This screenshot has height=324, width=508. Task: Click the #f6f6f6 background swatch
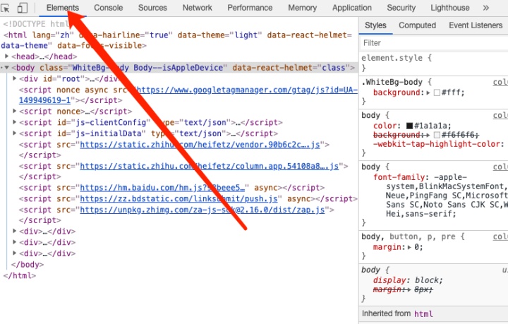pos(437,135)
